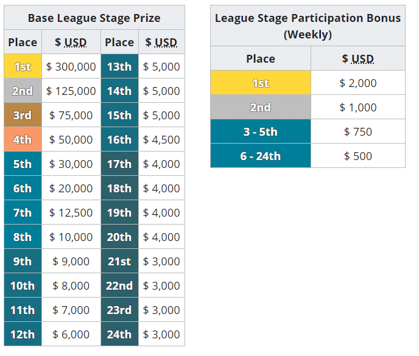
Task: Click the League Stage Participation Bonus title
Action: pos(308,26)
